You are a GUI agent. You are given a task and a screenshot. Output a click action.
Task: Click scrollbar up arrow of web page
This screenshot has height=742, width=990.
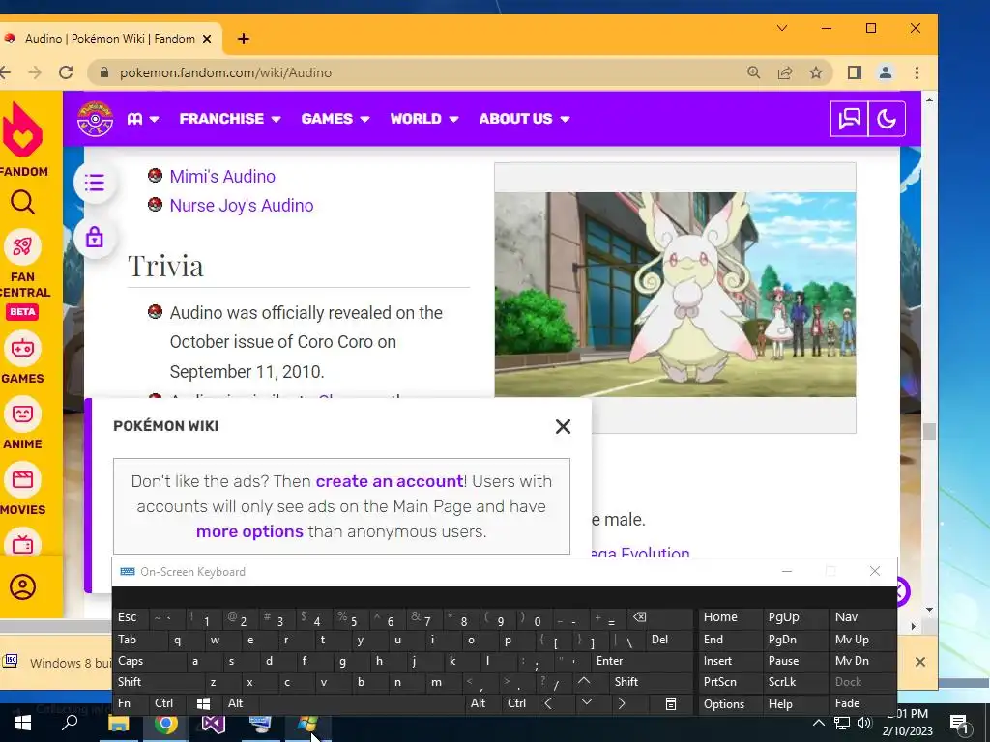[929, 100]
